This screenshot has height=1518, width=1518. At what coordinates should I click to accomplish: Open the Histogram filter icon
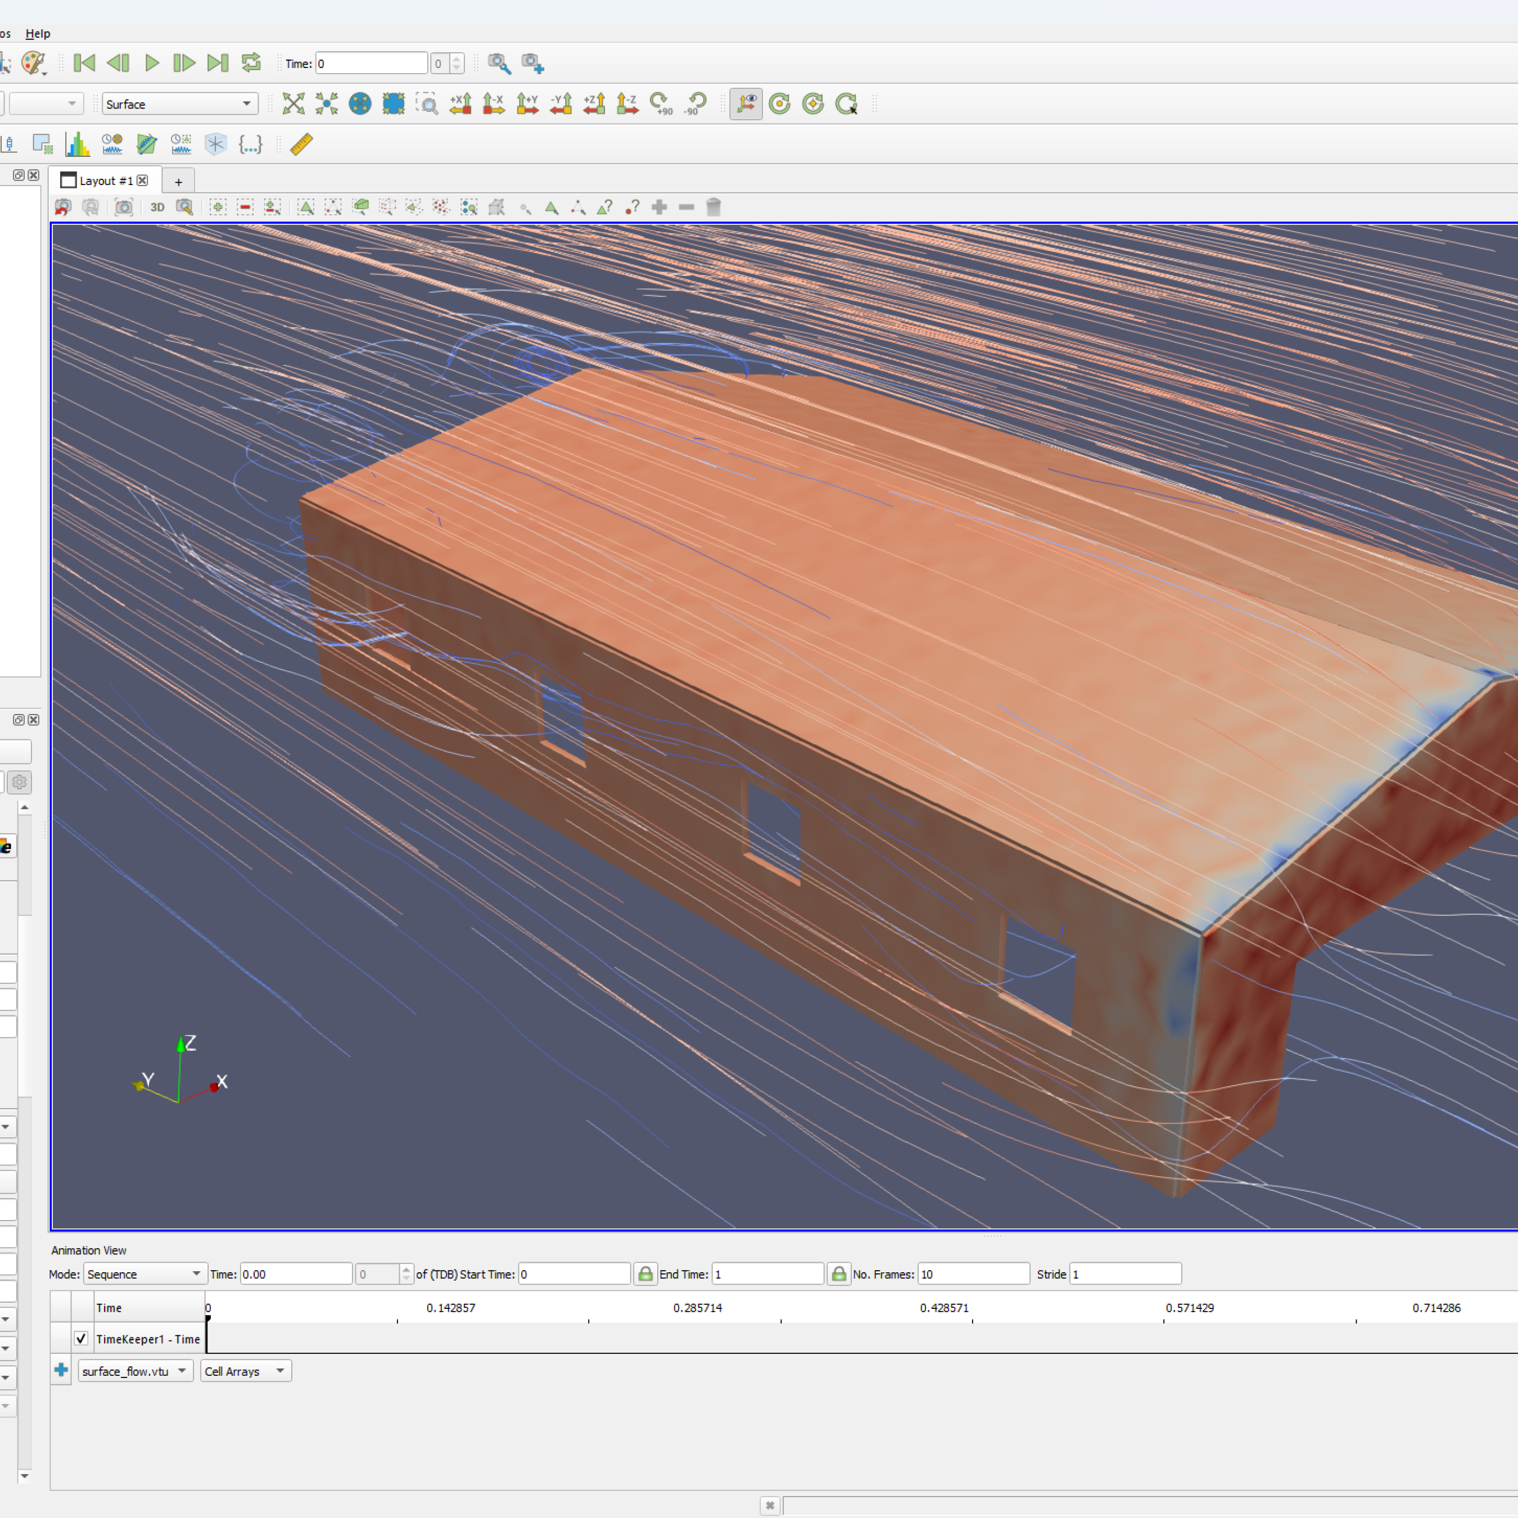coord(77,144)
